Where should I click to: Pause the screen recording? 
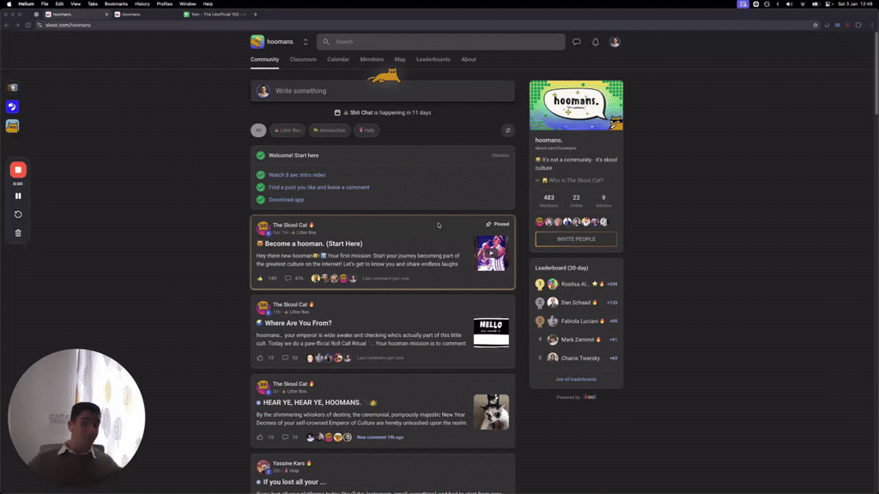(x=18, y=196)
